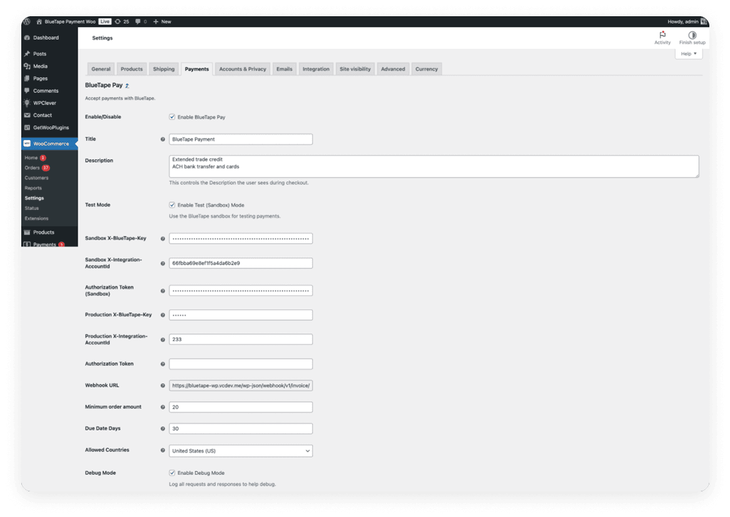The height and width of the screenshot is (517, 730).
Task: Focus the Production X-BlueTape-Key field
Action: coord(241,315)
